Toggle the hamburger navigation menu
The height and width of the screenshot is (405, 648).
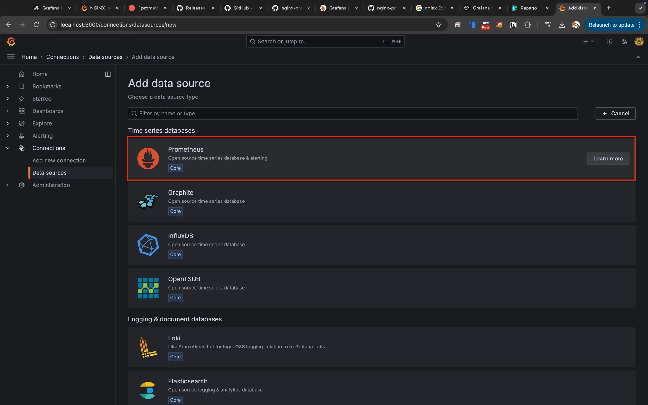[x=11, y=57]
